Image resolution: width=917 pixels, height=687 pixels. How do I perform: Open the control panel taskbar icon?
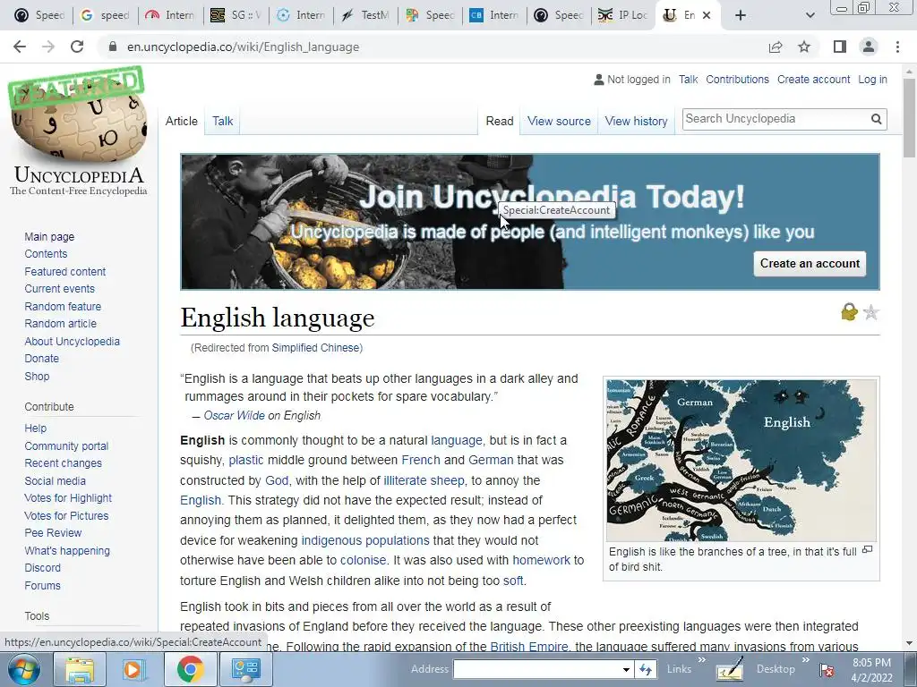(245, 669)
